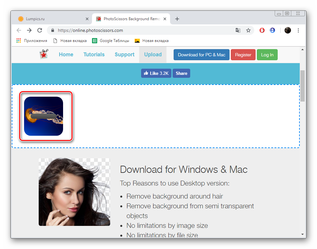Open the Support menu item

pyautogui.click(x=125, y=54)
